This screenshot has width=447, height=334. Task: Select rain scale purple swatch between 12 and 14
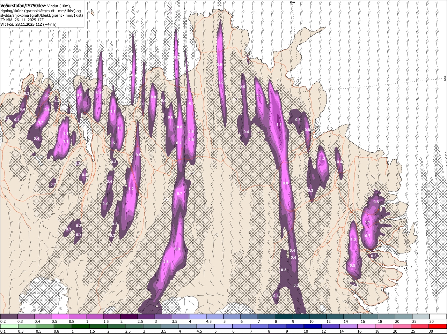(331, 326)
